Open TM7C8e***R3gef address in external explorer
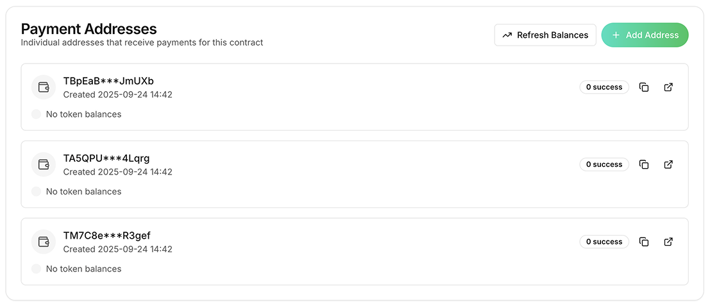The height and width of the screenshot is (308, 710). pos(668,242)
